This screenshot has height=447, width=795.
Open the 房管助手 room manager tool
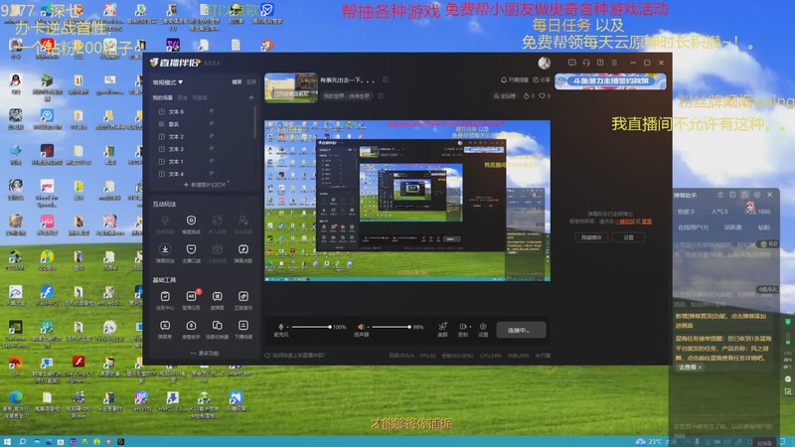coord(191,329)
